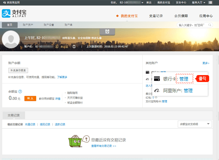Click the 返回淘宝网 back link
This screenshot has height=160, width=219.
click(x=11, y=3)
